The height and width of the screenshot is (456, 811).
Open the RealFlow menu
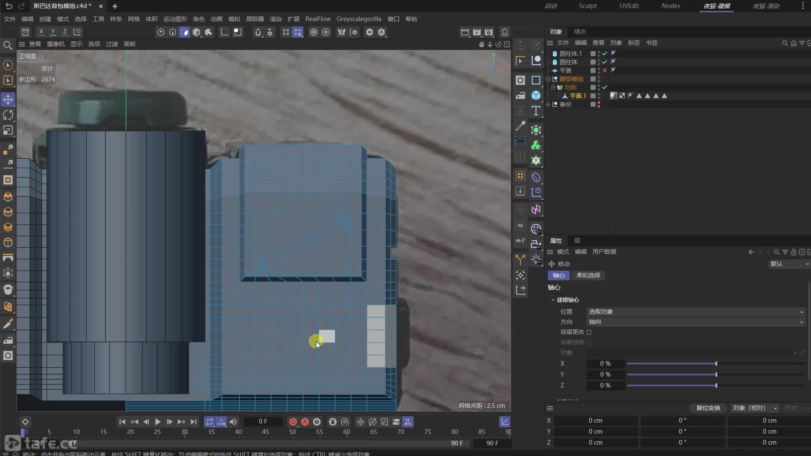click(x=318, y=19)
